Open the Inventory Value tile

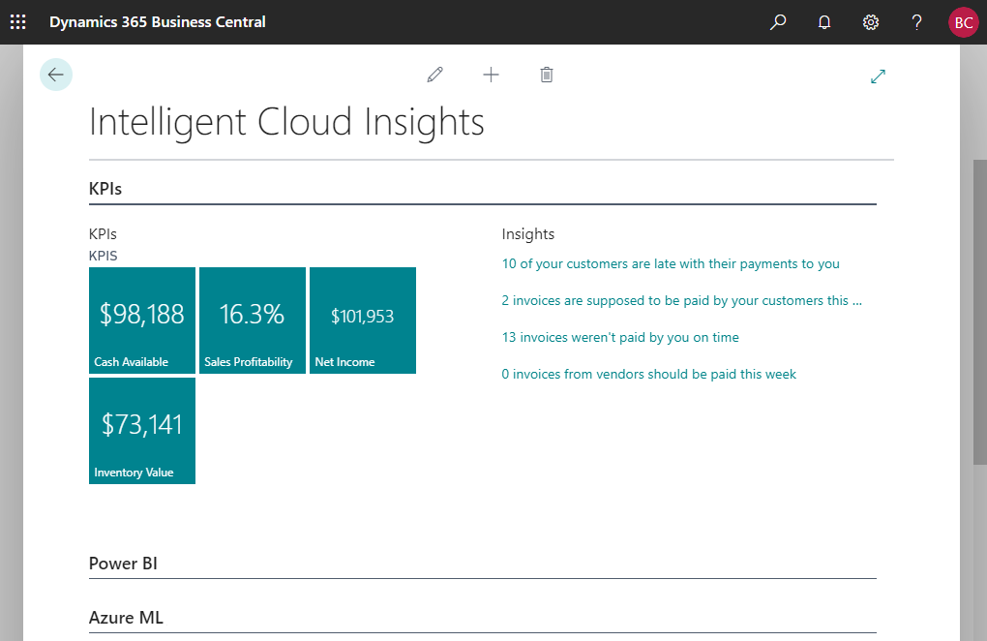click(x=142, y=431)
